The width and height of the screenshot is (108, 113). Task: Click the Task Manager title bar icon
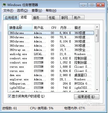[x=4, y=5]
